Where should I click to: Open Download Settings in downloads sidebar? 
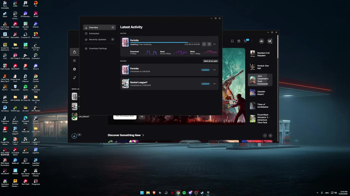[100, 48]
